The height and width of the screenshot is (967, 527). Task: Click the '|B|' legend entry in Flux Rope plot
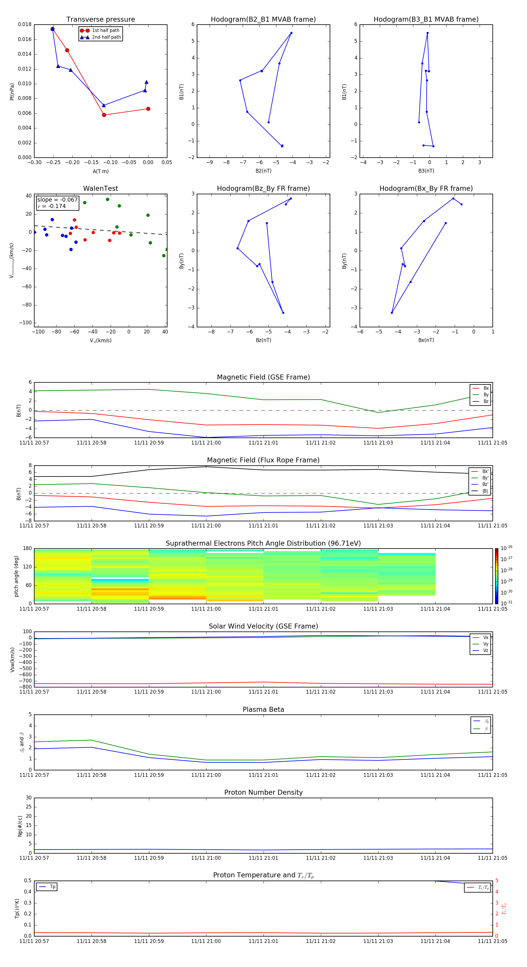(x=480, y=491)
